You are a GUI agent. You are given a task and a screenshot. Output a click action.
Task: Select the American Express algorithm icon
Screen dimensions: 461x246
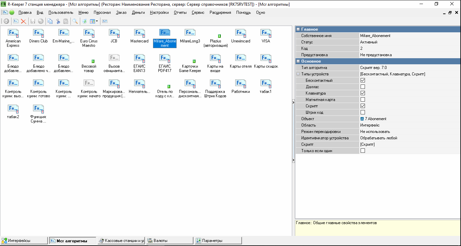click(x=13, y=33)
